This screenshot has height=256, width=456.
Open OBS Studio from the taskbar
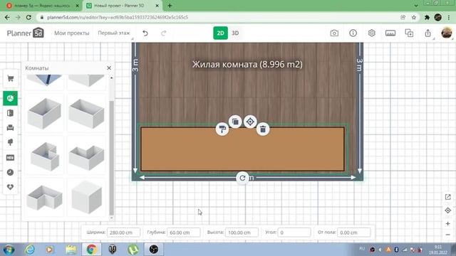click(154, 250)
